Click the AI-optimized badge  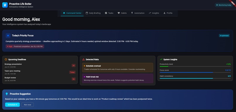(x=224, y=35)
